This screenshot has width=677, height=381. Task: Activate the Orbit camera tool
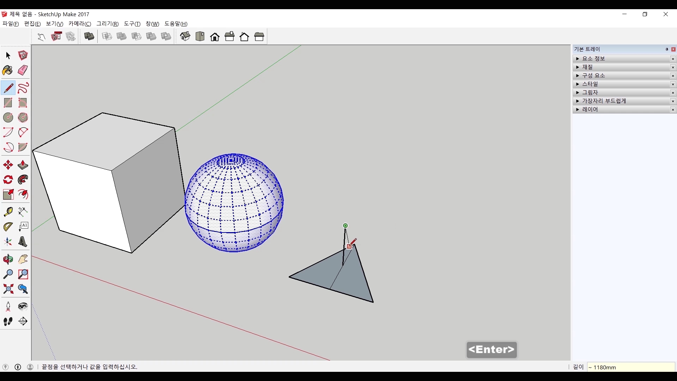pyautogui.click(x=8, y=260)
